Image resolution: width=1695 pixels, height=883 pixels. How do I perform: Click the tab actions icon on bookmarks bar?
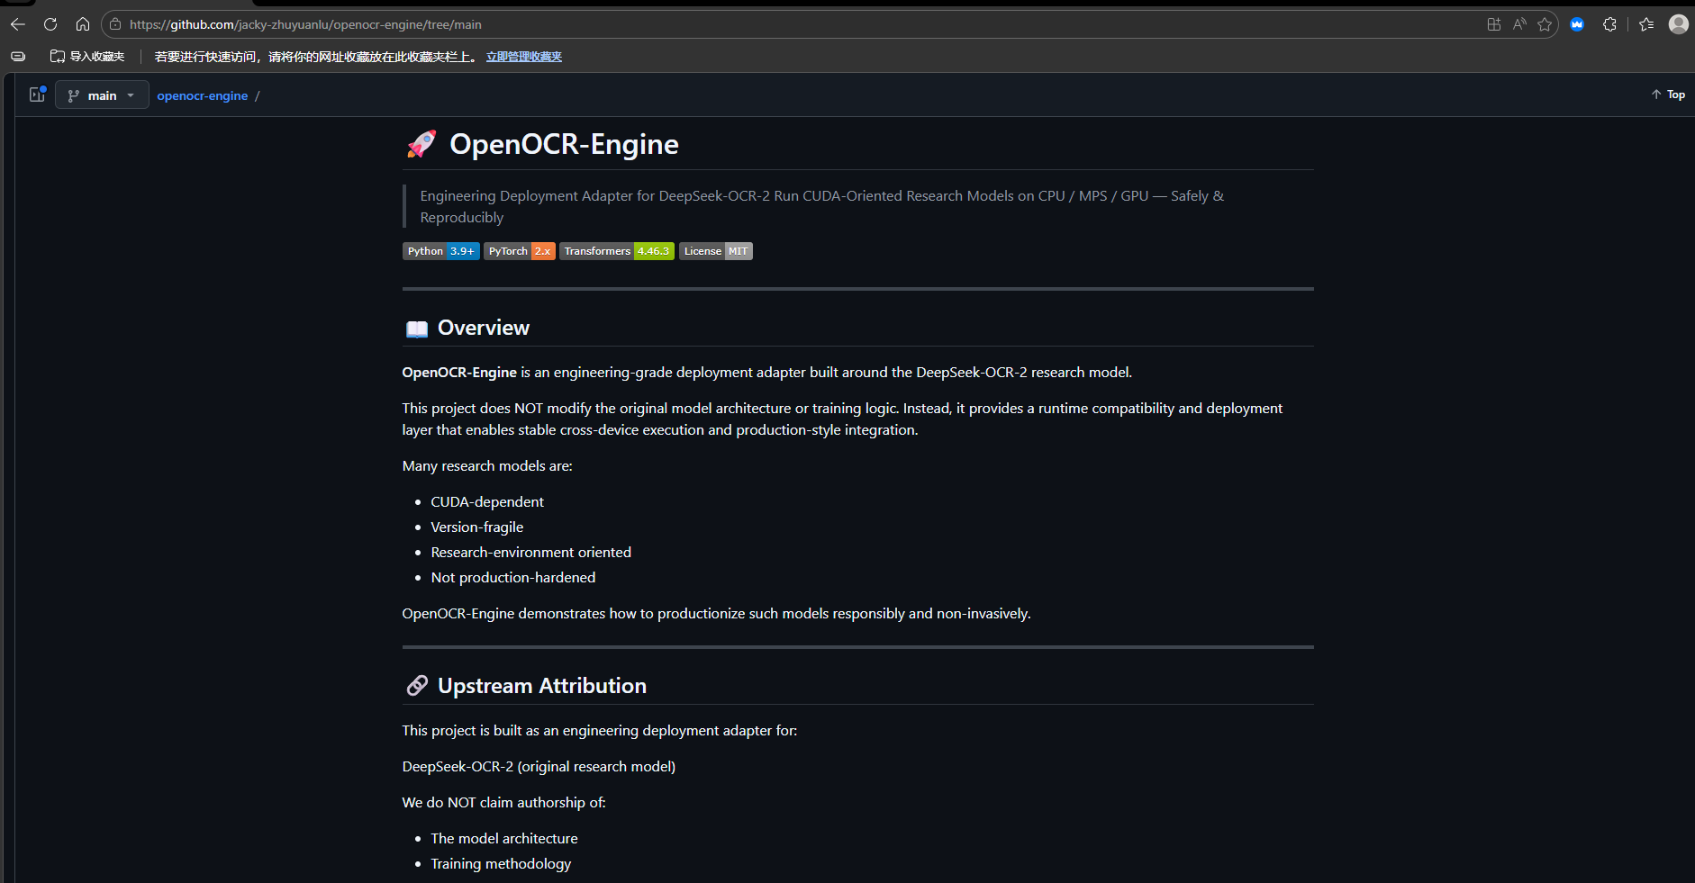(18, 56)
